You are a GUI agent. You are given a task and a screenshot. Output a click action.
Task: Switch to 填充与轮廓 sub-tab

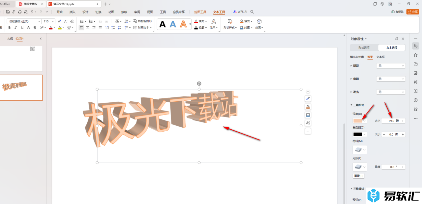(357, 57)
